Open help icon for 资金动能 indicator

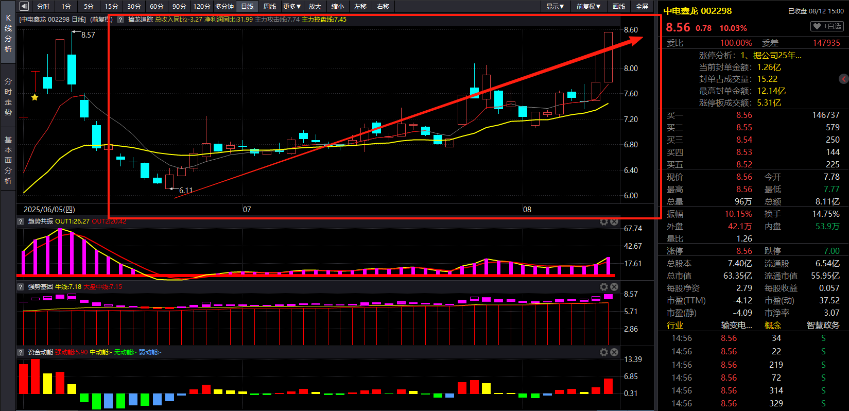(x=21, y=352)
